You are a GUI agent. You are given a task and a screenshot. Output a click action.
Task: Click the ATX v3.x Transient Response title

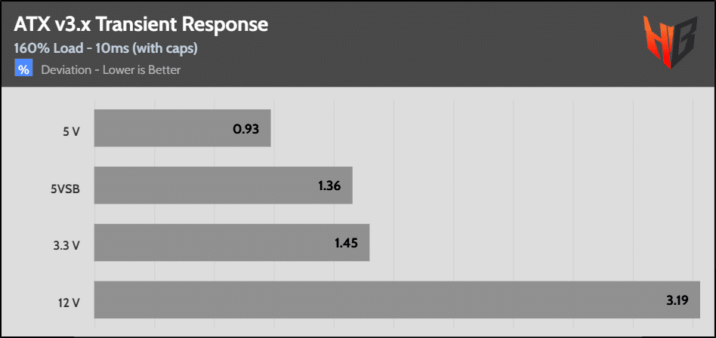[140, 25]
